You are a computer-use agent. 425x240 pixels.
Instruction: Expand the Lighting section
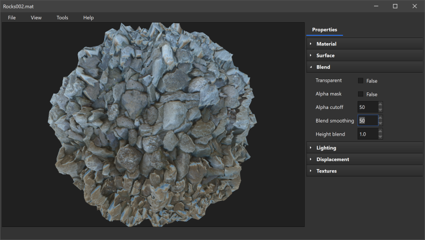point(326,148)
